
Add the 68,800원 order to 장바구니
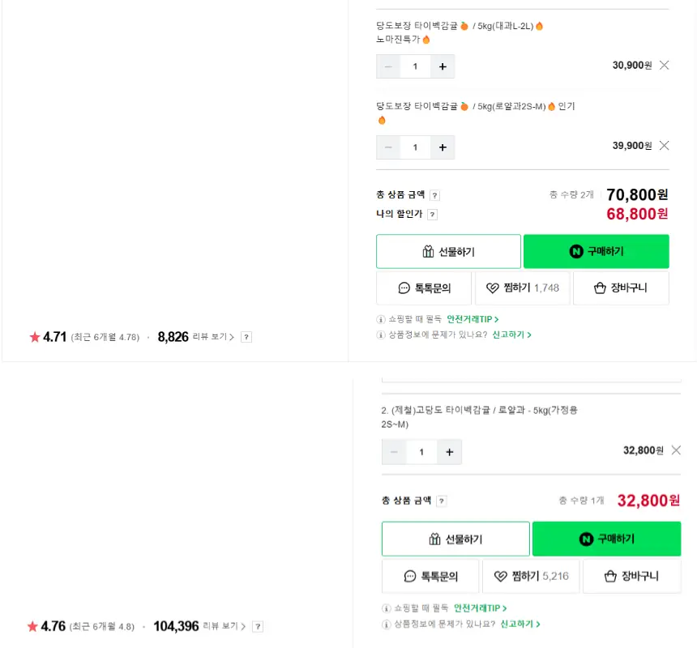coord(621,288)
